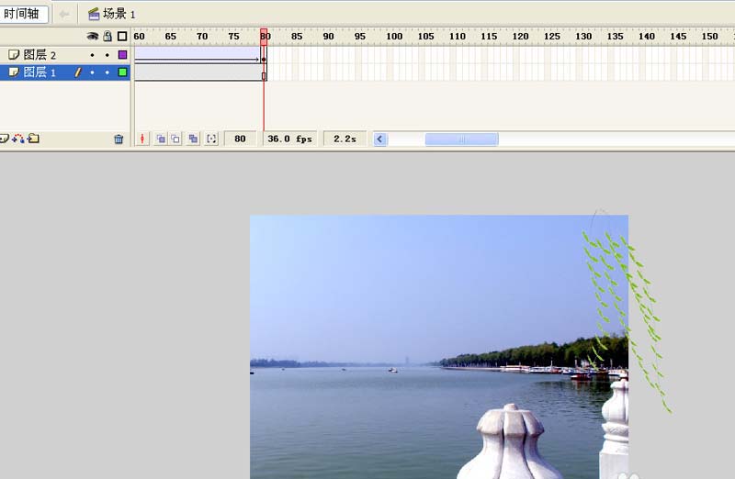Click layer page icon of 图层 1
This screenshot has width=735, height=479.
click(14, 72)
